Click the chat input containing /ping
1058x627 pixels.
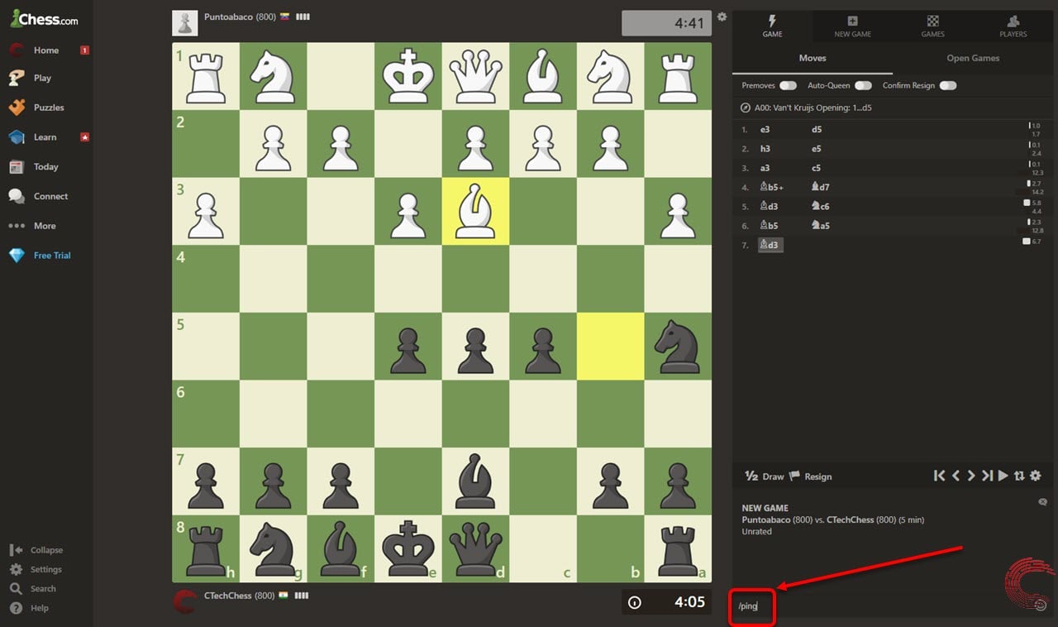pos(751,606)
